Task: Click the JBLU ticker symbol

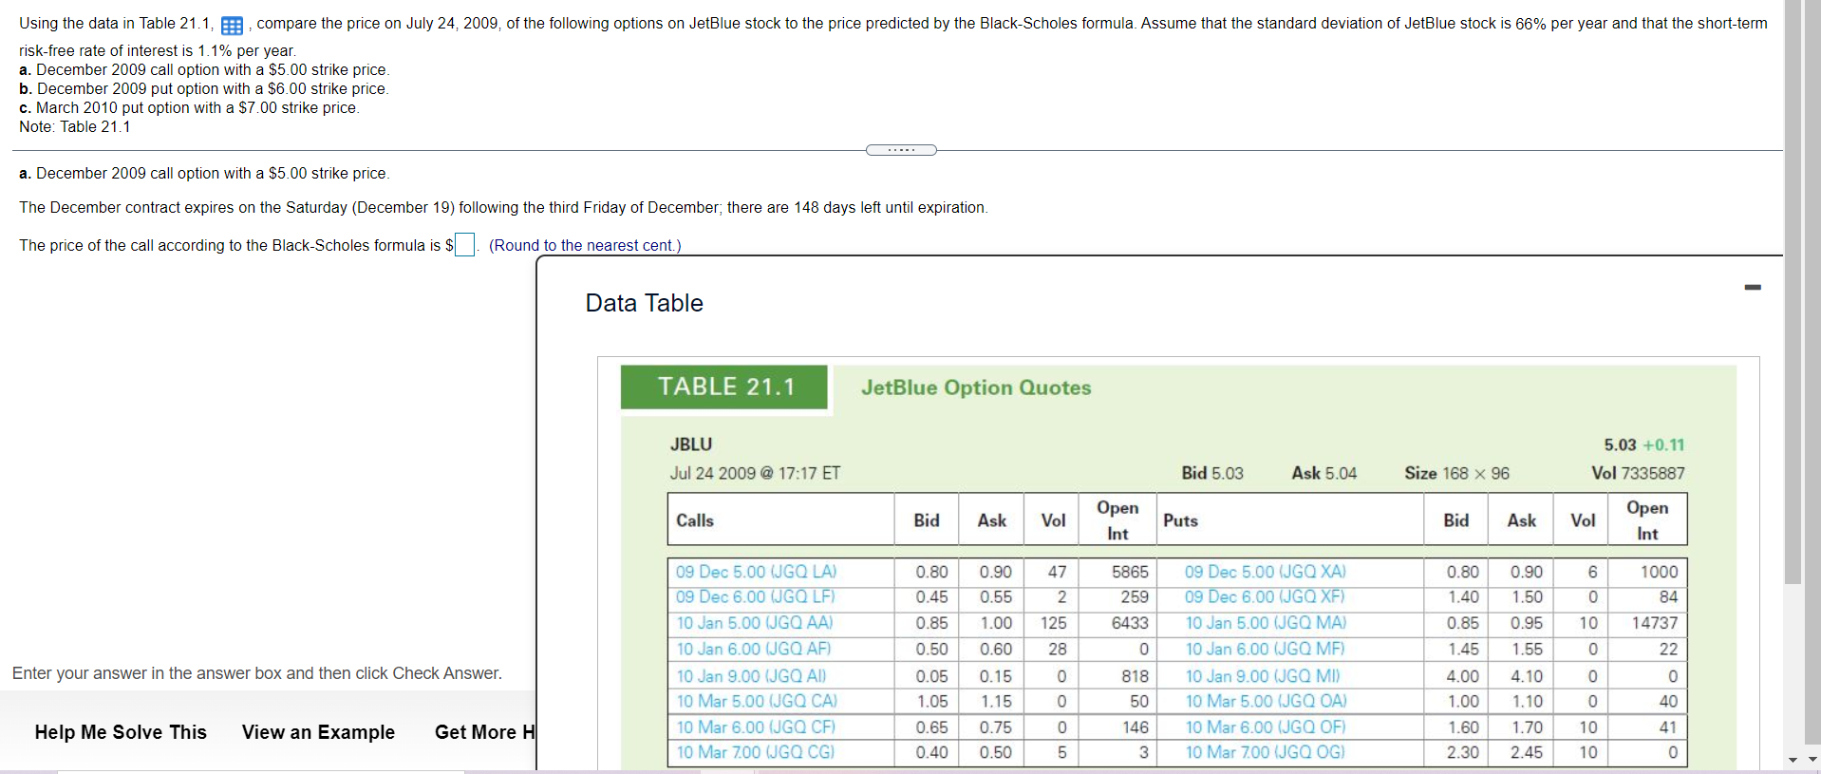Action: [x=691, y=444]
